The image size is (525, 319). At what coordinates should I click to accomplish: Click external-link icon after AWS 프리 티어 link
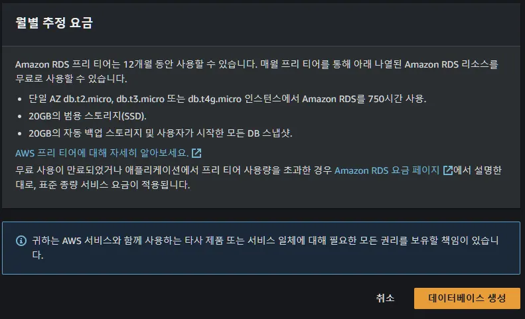(196, 154)
